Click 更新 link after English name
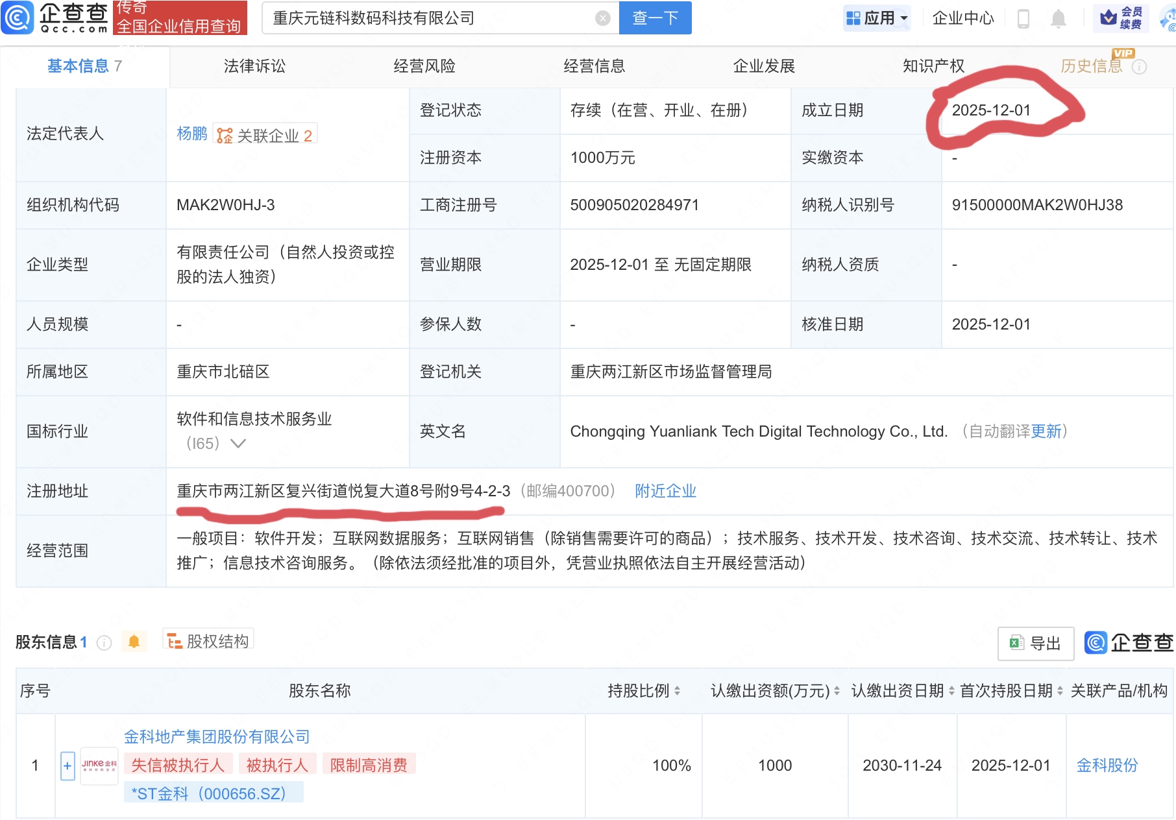This screenshot has height=820, width=1176. 1046,431
